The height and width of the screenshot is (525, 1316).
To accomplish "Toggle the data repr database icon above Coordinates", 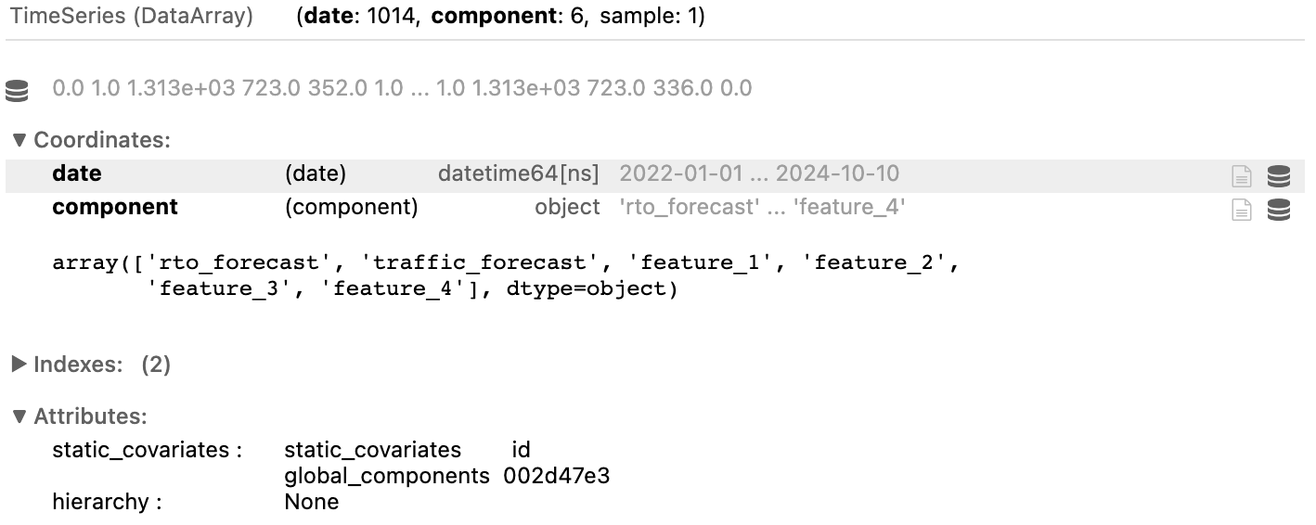I will click(x=17, y=90).
